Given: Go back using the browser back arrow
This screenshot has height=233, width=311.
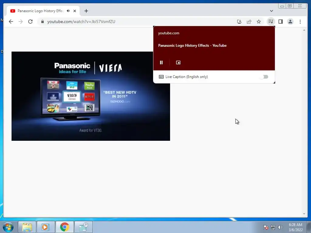Looking at the screenshot, I should [11, 22].
